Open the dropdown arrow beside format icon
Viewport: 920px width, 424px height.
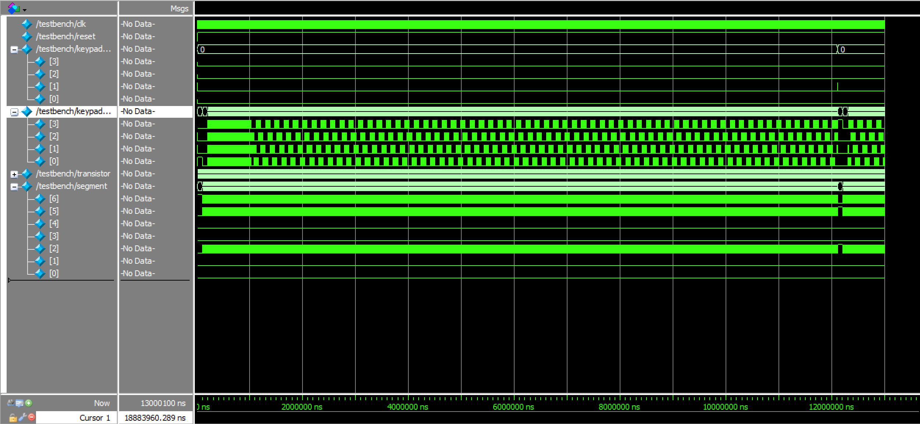click(x=25, y=10)
